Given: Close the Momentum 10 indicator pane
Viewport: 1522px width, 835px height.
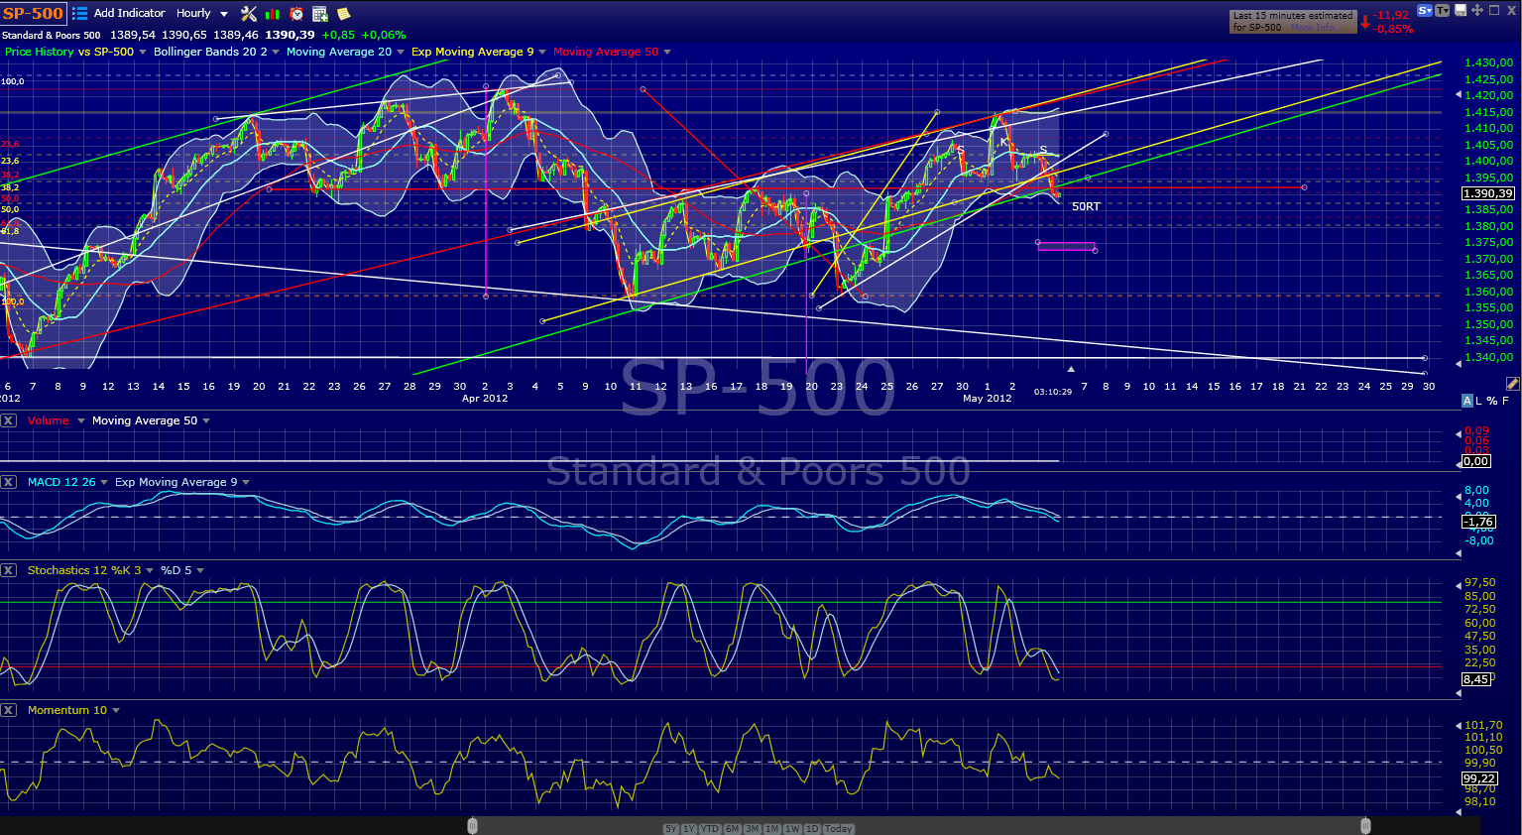Looking at the screenshot, I should point(8,710).
